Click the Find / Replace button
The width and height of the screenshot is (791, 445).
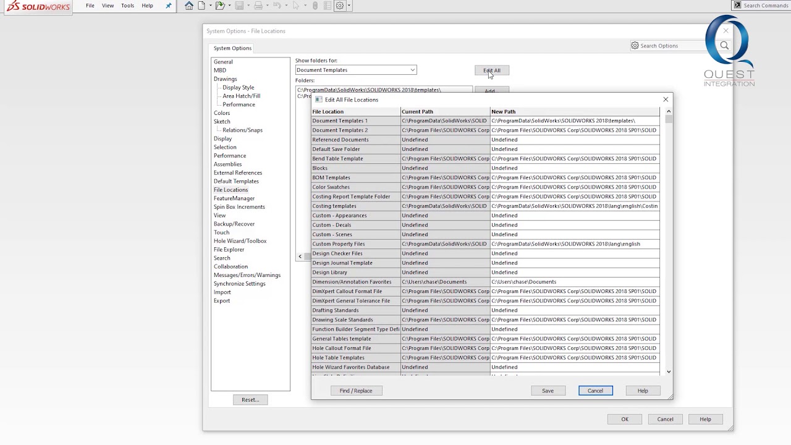coord(356,391)
